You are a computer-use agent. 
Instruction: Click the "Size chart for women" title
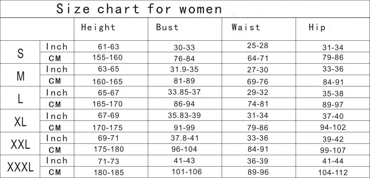point(139,8)
